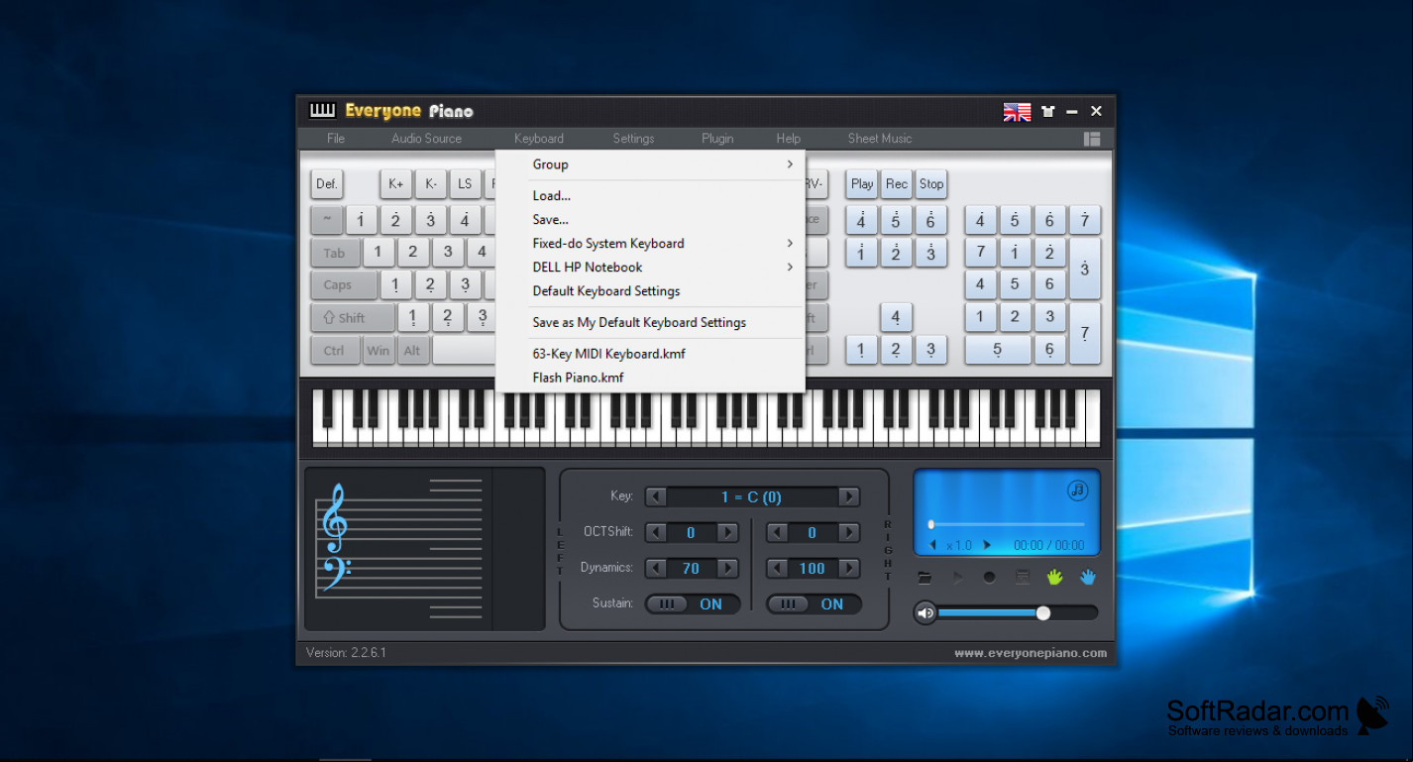Open the File menu
Image resolution: width=1413 pixels, height=762 pixels.
(336, 139)
